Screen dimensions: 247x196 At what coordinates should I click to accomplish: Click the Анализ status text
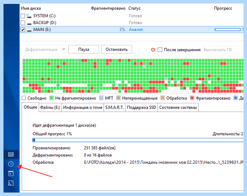[x=136, y=30]
